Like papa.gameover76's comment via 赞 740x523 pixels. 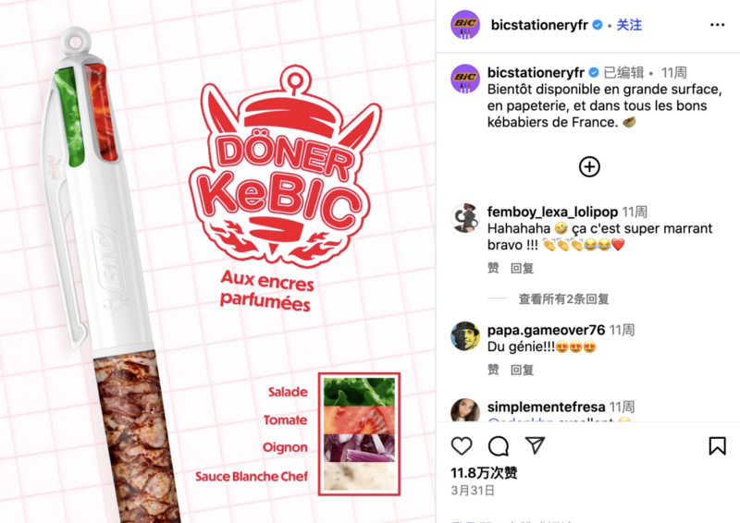493,370
